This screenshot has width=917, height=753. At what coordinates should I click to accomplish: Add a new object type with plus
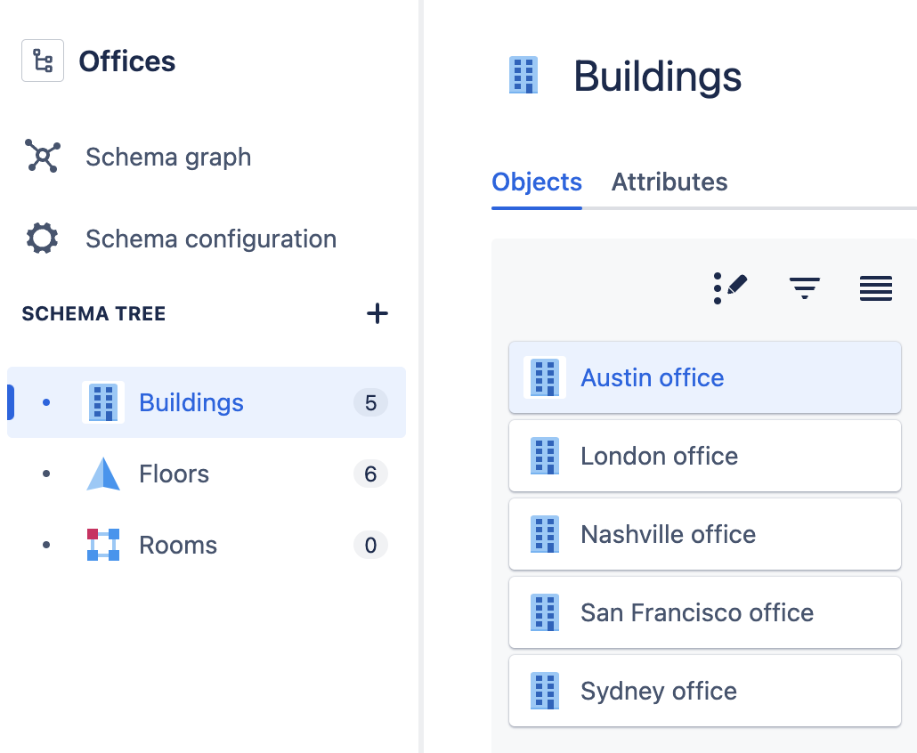pyautogui.click(x=377, y=314)
